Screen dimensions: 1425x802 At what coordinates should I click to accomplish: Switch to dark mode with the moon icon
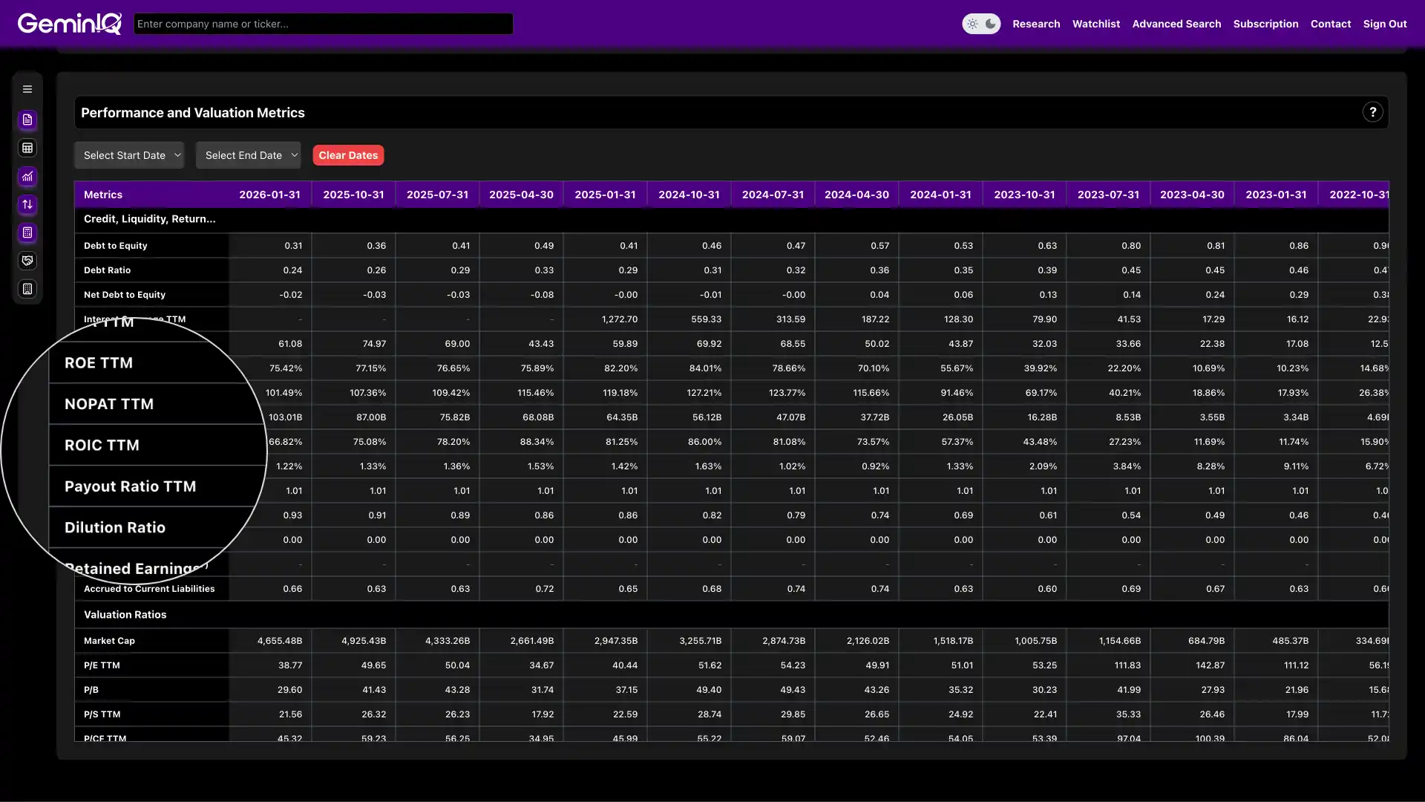point(992,23)
